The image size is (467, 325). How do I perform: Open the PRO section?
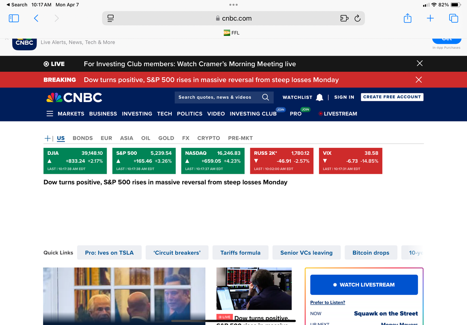pos(295,114)
